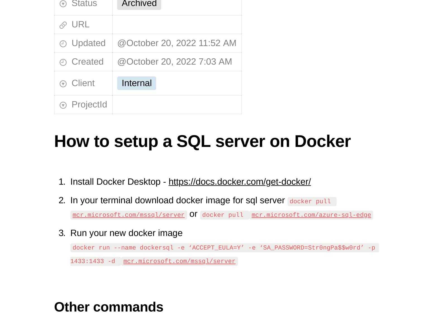447x315 pixels.
Task: Open first mcr.microsoft.com/mssql/server link
Action: (x=129, y=215)
